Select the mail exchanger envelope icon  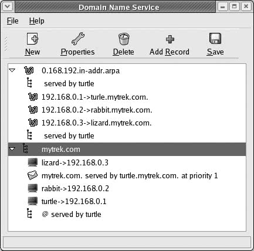(x=32, y=175)
